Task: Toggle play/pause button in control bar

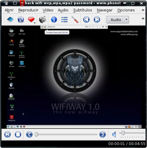Action: tap(7, 134)
